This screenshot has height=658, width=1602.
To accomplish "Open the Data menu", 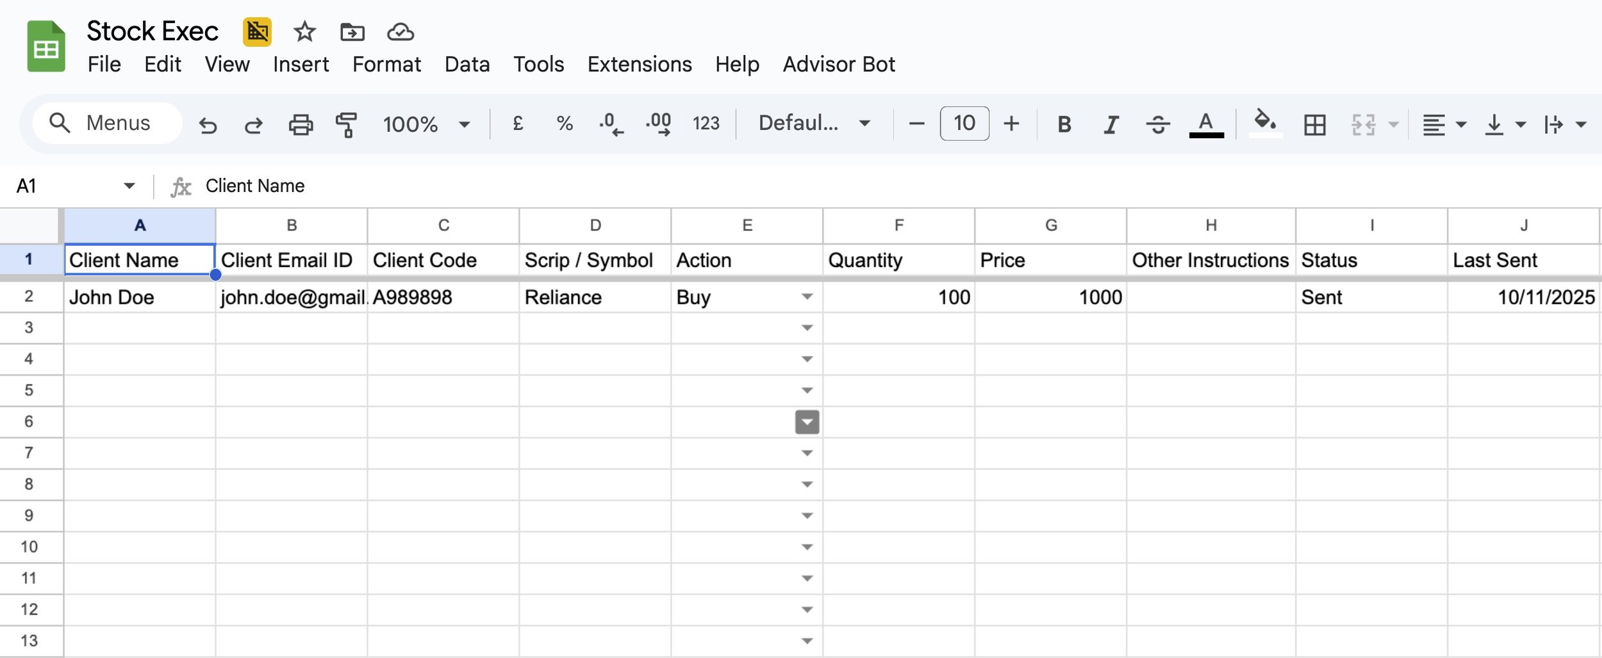I will pos(467,64).
